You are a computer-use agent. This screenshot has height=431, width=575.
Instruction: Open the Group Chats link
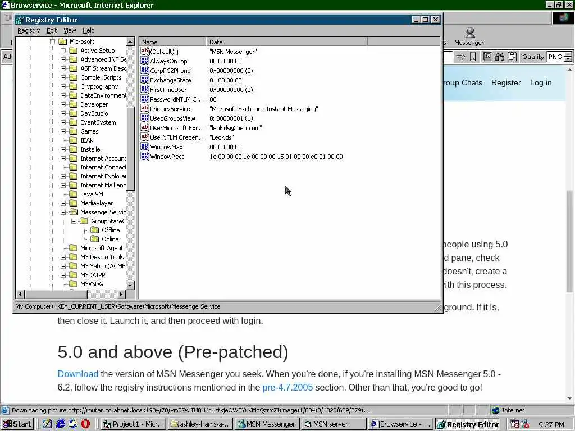click(x=463, y=82)
